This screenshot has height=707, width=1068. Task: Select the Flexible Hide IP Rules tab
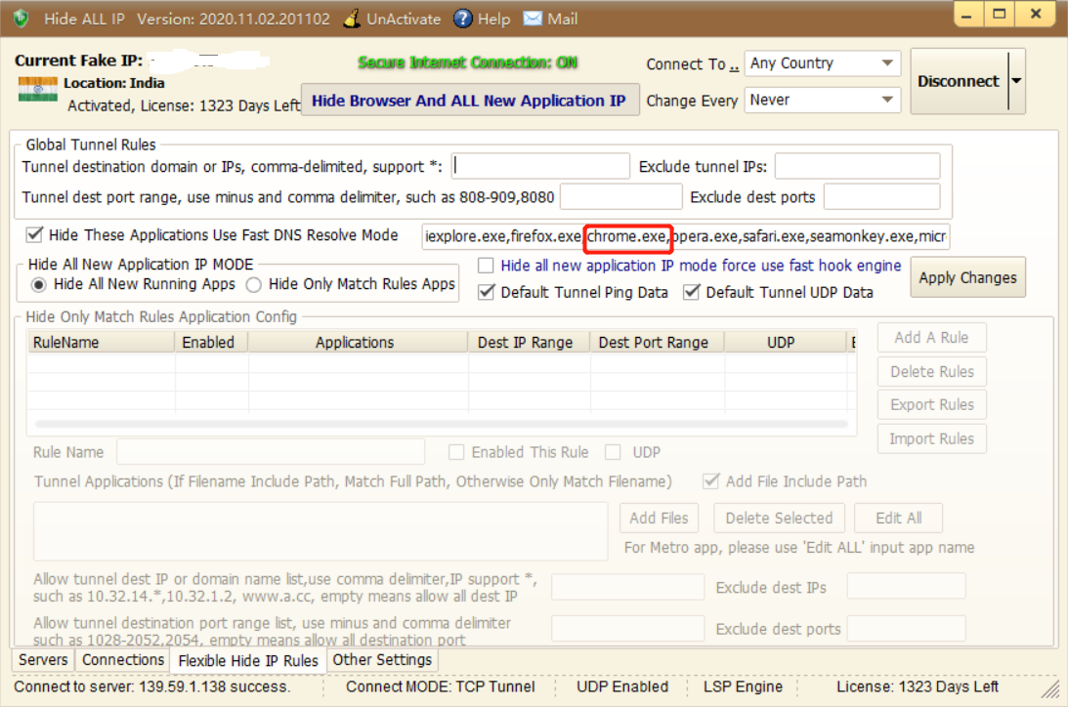pyautogui.click(x=248, y=660)
